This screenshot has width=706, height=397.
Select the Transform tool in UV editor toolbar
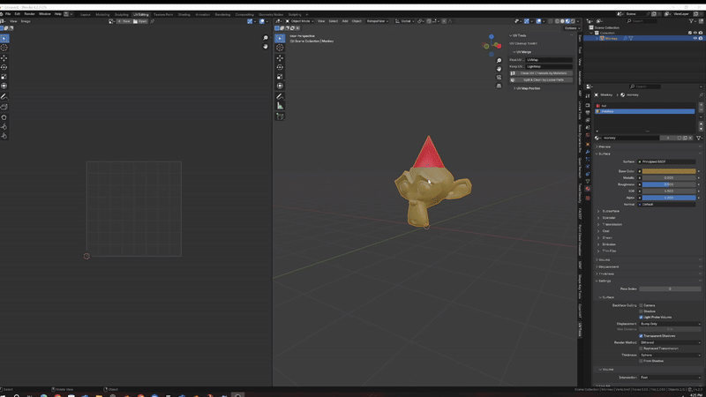click(x=4, y=86)
